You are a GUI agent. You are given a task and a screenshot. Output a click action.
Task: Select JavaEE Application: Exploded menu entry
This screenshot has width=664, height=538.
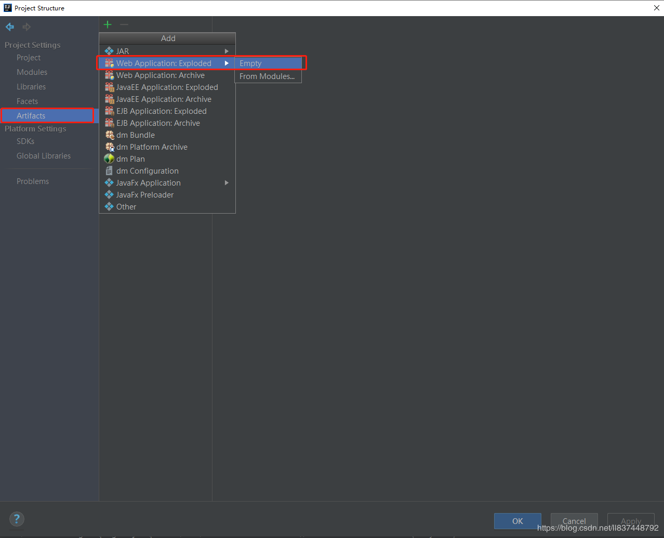pos(167,87)
